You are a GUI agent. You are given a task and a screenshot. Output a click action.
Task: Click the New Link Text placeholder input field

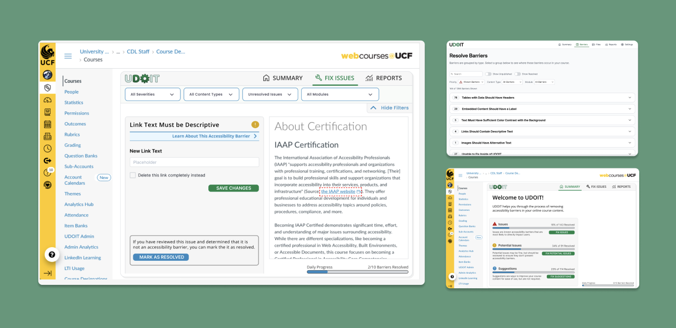pos(194,162)
